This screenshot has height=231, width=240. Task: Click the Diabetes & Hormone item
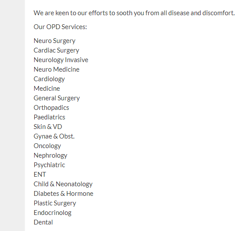coord(63,194)
